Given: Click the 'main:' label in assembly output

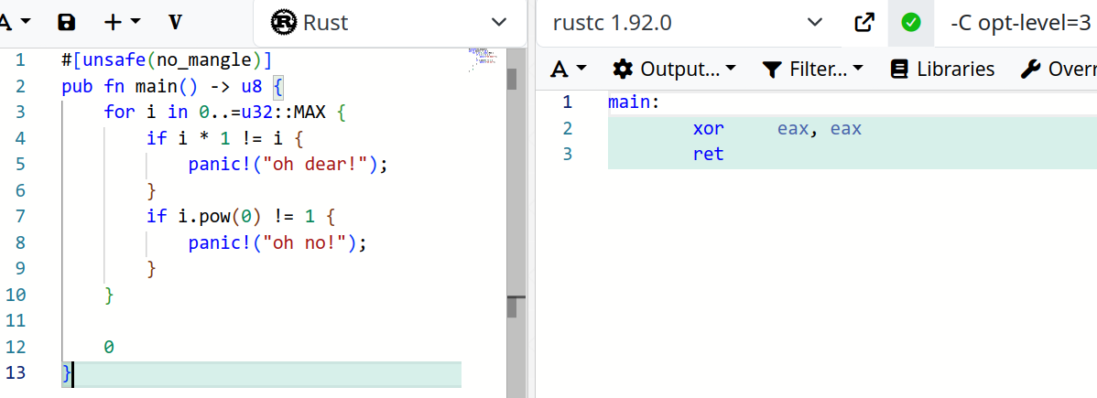Looking at the screenshot, I should (x=633, y=102).
